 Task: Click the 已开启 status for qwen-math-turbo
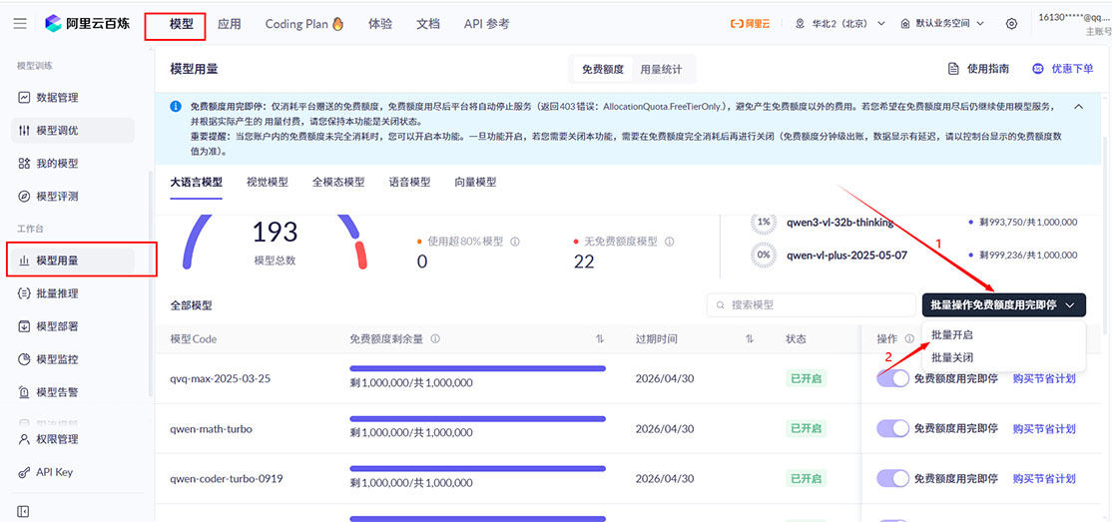click(x=806, y=428)
